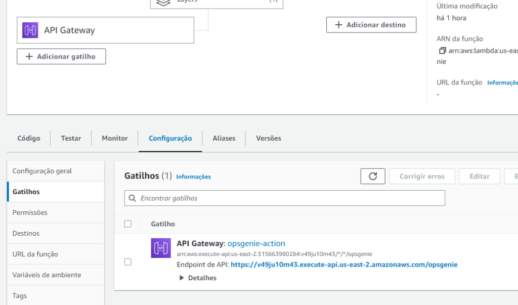This screenshot has width=518, height=305.
Task: Click the refresh triggers icon button
Action: click(373, 177)
